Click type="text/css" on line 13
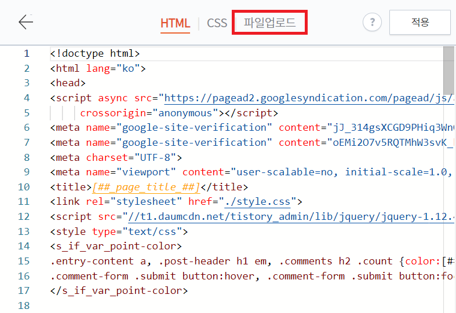Image resolution: width=456 pixels, height=313 pixels. 137,231
